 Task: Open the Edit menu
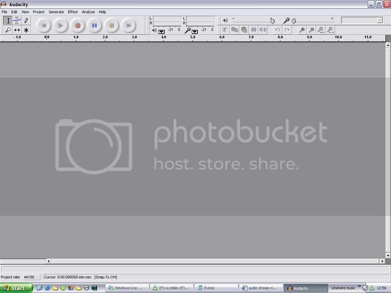pyautogui.click(x=14, y=12)
